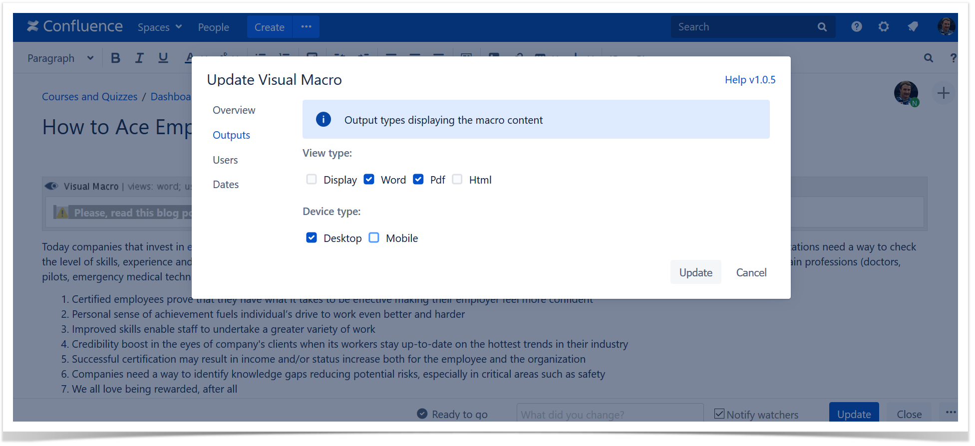Open editor help question mark
The width and height of the screenshot is (975, 446).
coord(953,58)
